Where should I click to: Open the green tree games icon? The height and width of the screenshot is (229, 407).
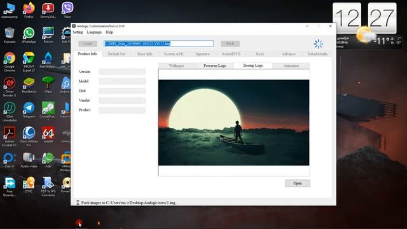48,85
